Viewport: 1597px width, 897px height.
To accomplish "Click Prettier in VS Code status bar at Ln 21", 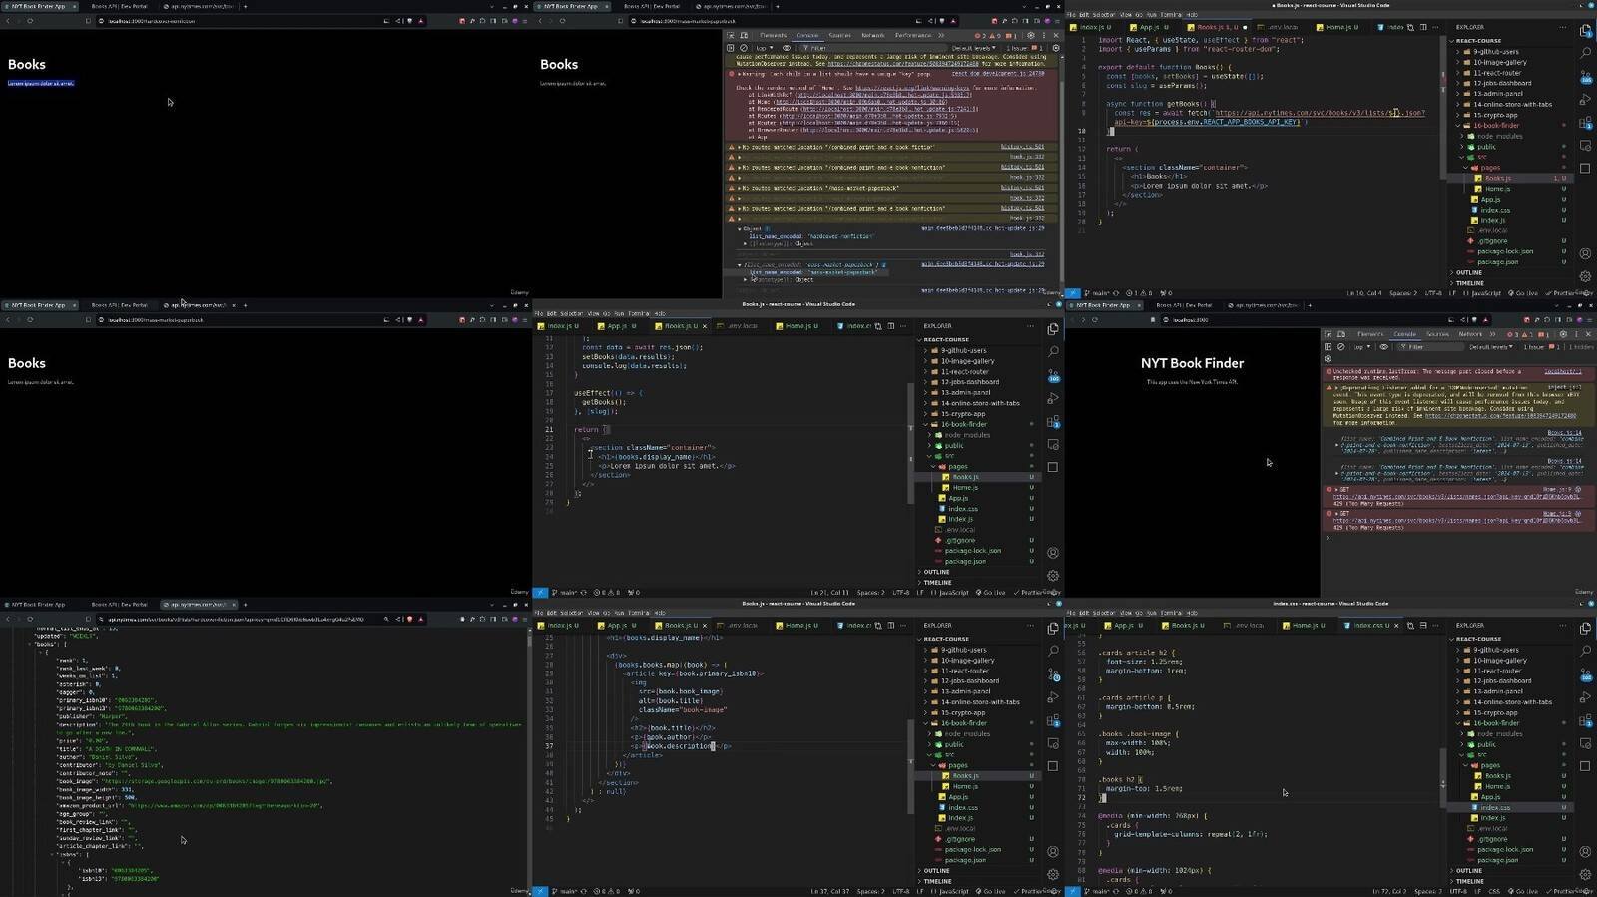I will (1031, 593).
